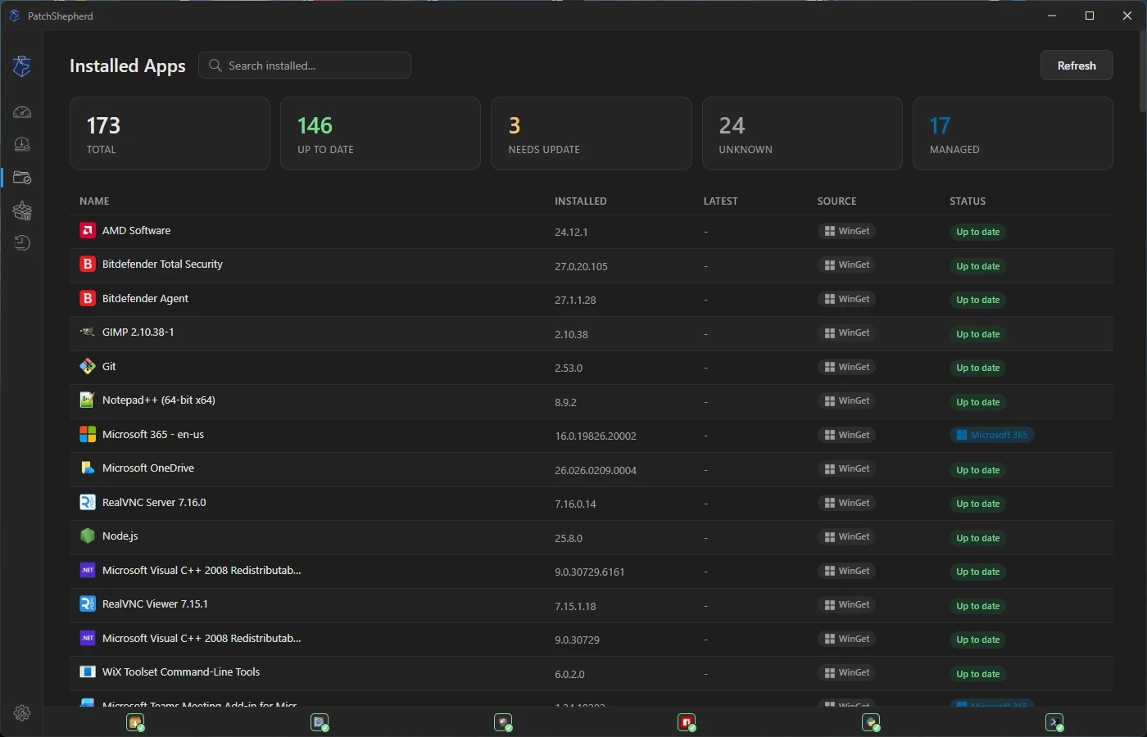Focus the Search installed field

(305, 66)
